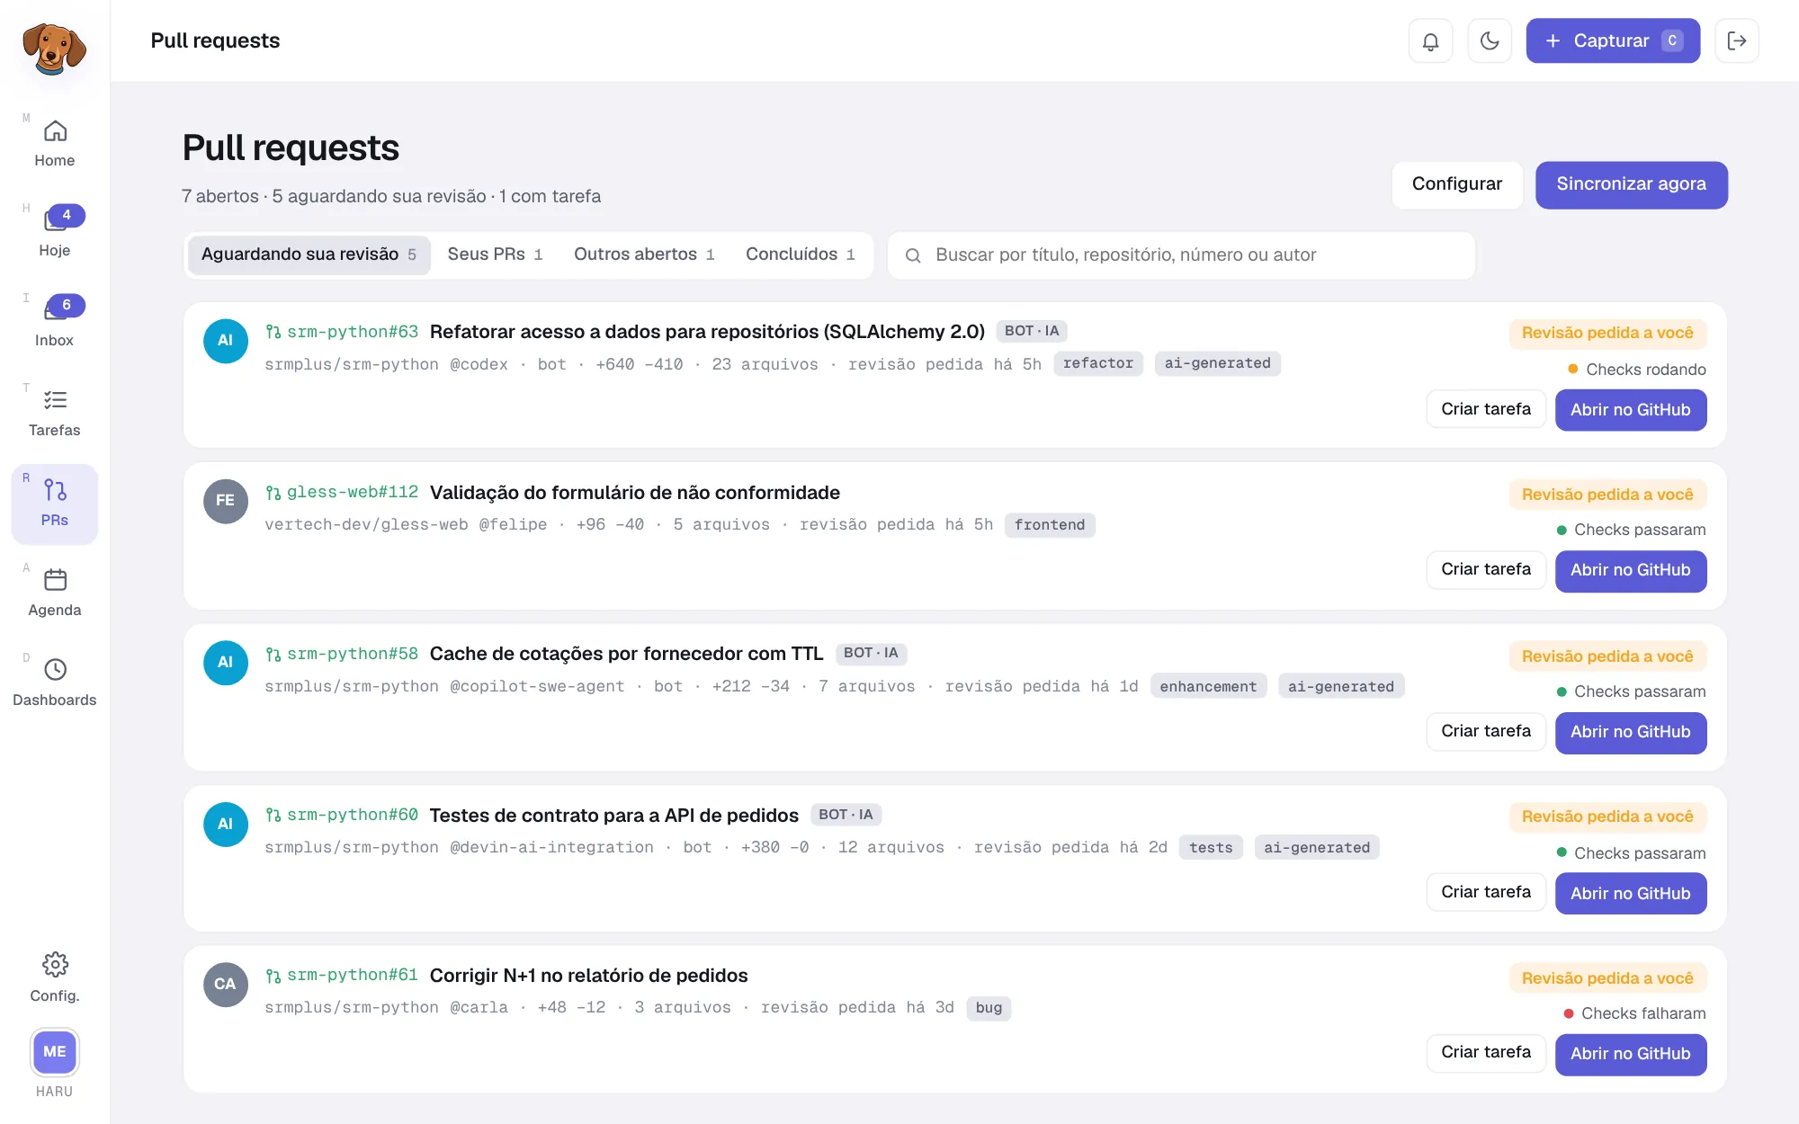Click Abrir no GitHub for gless-web#112

[x=1631, y=570]
